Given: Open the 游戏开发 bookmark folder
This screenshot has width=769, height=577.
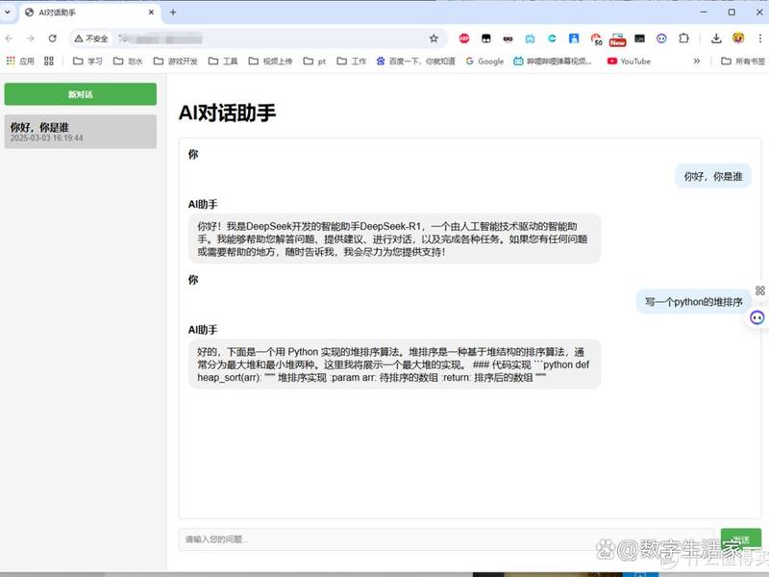Looking at the screenshot, I should click(x=176, y=61).
